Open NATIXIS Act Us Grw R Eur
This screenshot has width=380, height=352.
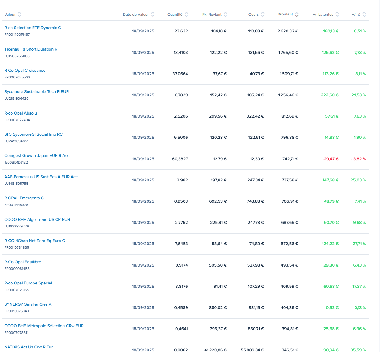point(29,347)
